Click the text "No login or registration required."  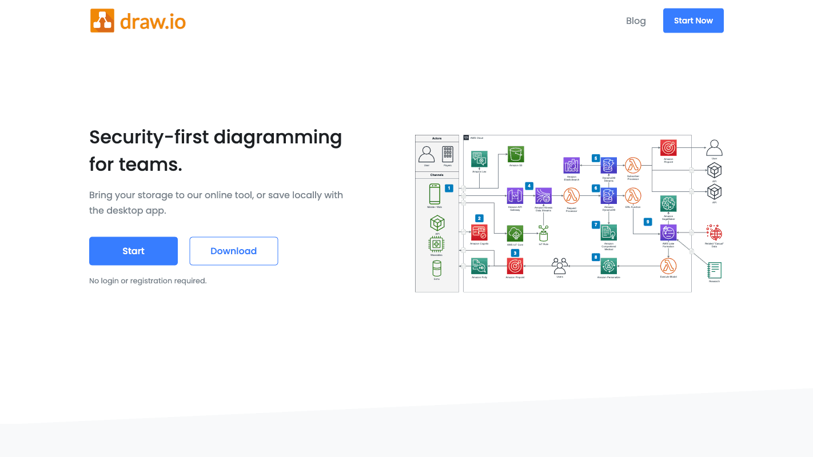pyautogui.click(x=148, y=280)
